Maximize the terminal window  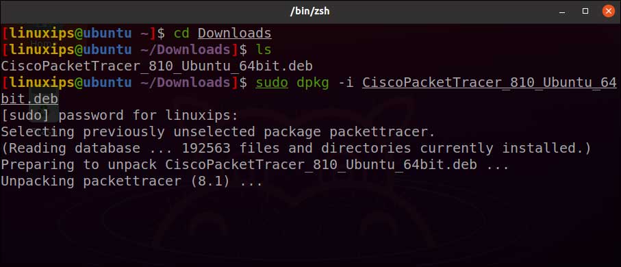tap(585, 11)
